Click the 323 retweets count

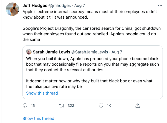[71, 106]
